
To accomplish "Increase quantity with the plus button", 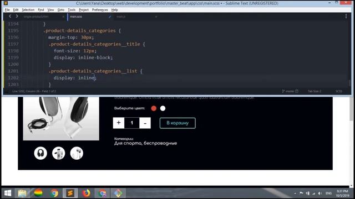I will coord(119,123).
